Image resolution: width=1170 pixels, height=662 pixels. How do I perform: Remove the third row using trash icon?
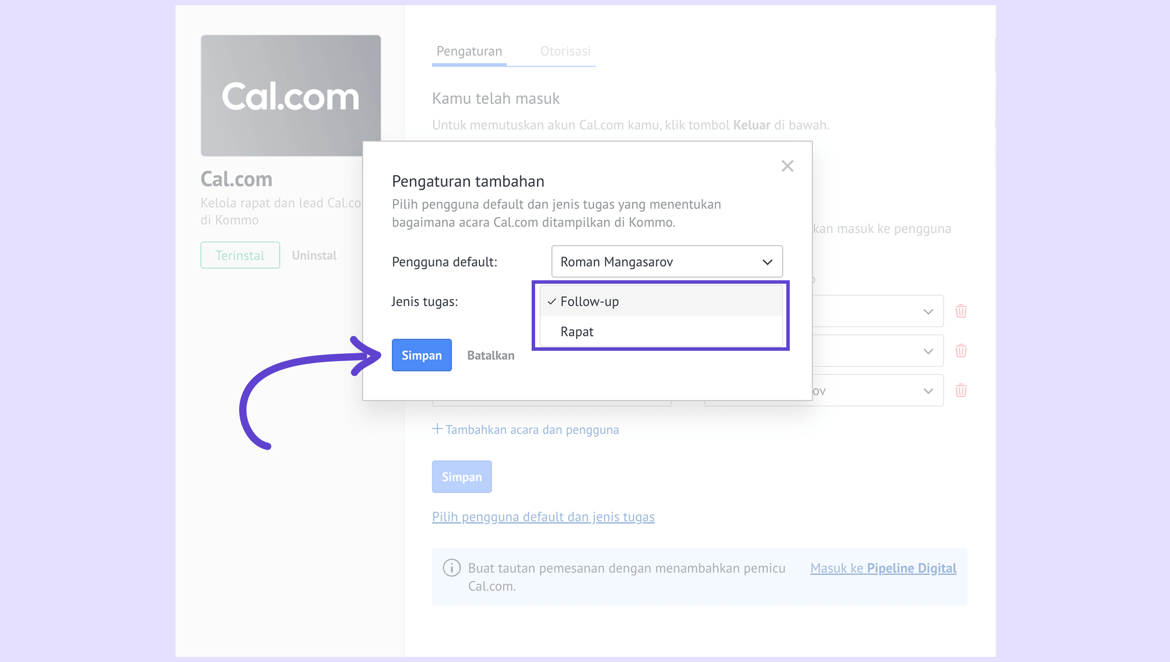click(x=961, y=391)
